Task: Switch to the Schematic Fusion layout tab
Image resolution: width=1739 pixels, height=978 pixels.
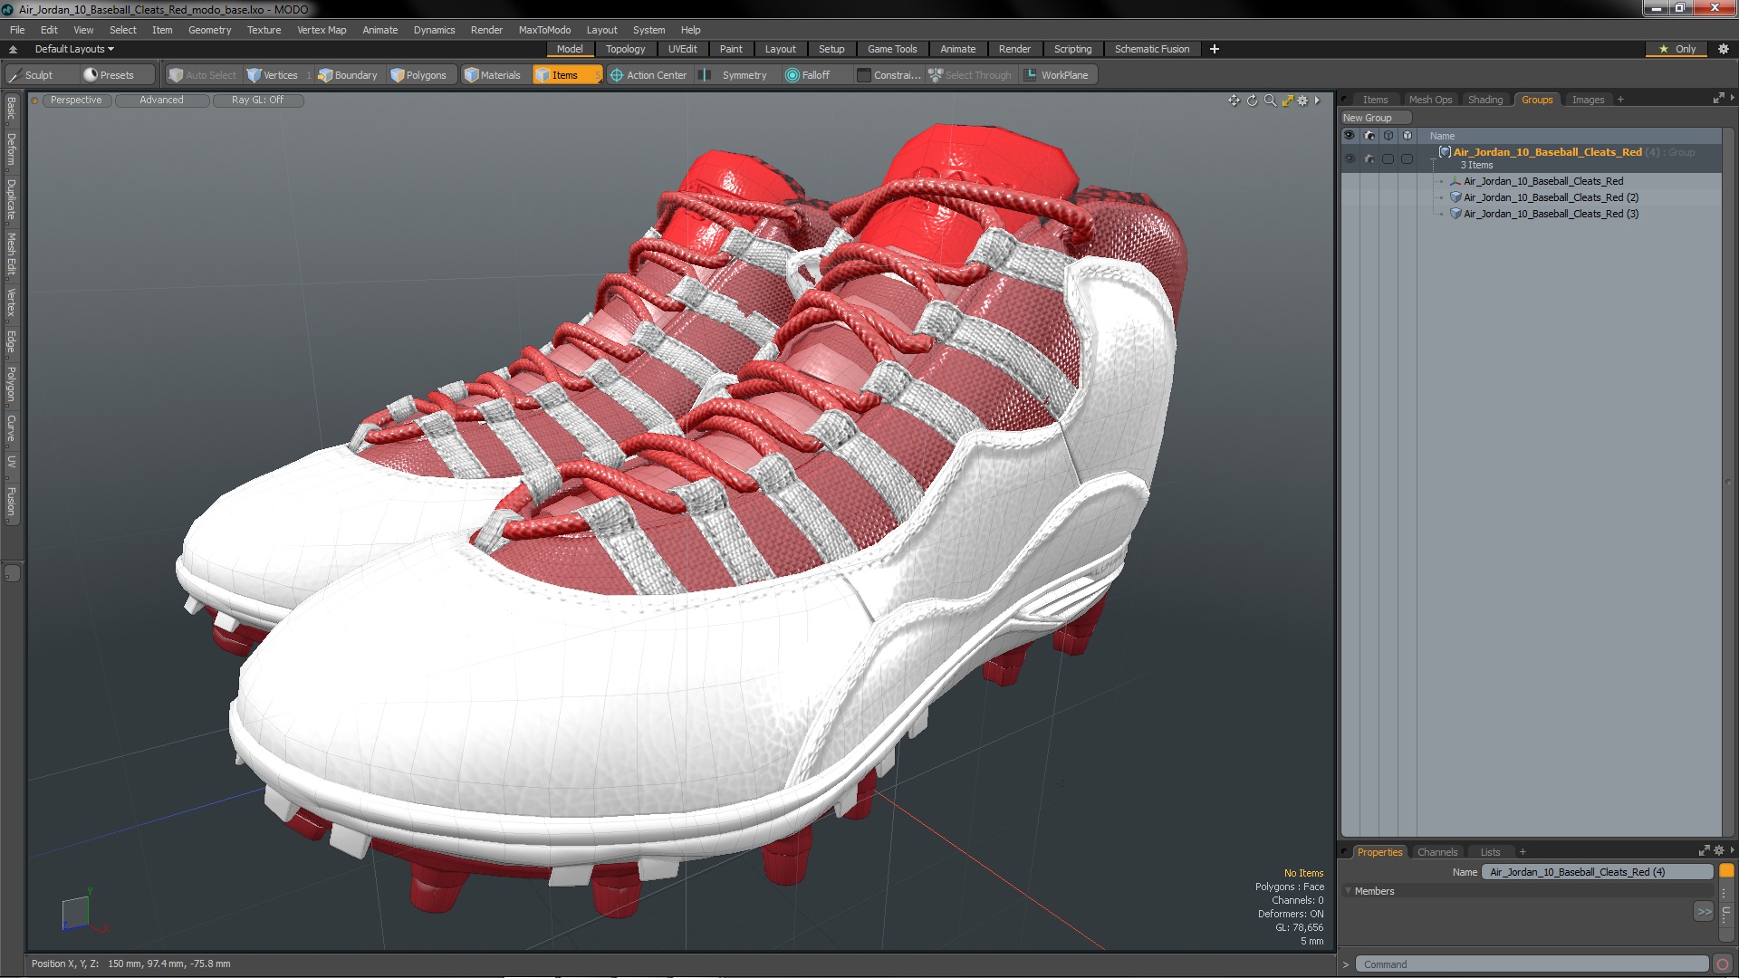Action: [x=1151, y=49]
